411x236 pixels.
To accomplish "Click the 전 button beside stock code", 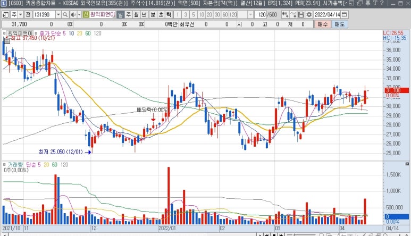I will coord(28,15).
